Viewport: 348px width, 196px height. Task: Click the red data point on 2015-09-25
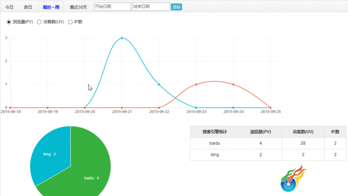point(270,108)
